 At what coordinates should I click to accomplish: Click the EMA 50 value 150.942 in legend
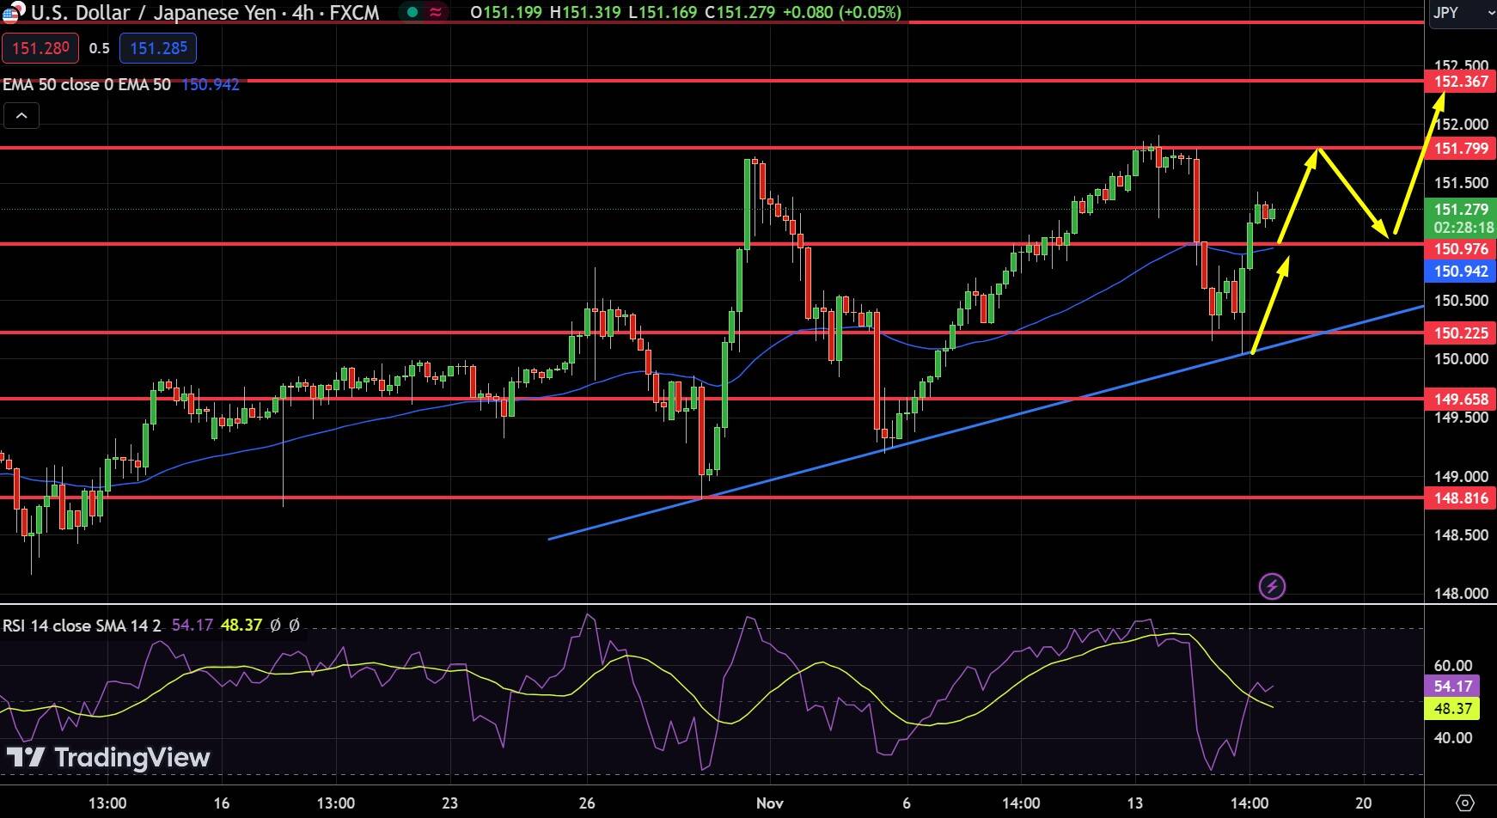tap(211, 84)
